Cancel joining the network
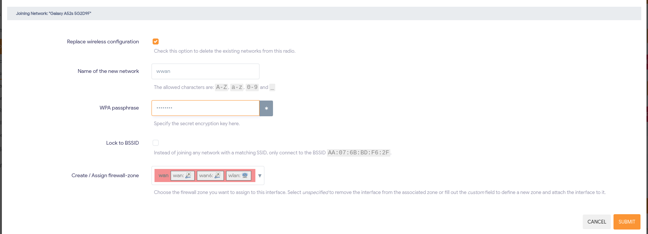 click(x=596, y=222)
